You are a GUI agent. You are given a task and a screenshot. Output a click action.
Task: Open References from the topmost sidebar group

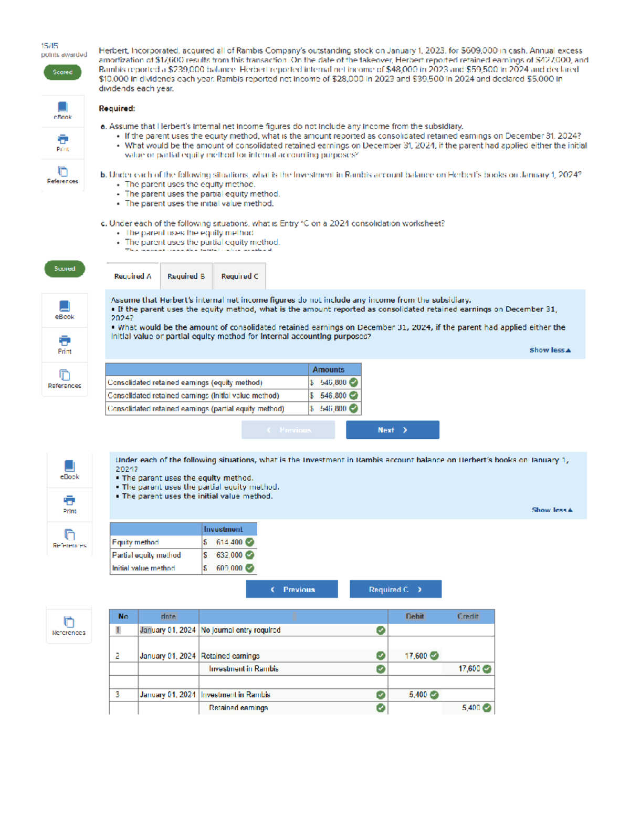pyautogui.click(x=62, y=177)
